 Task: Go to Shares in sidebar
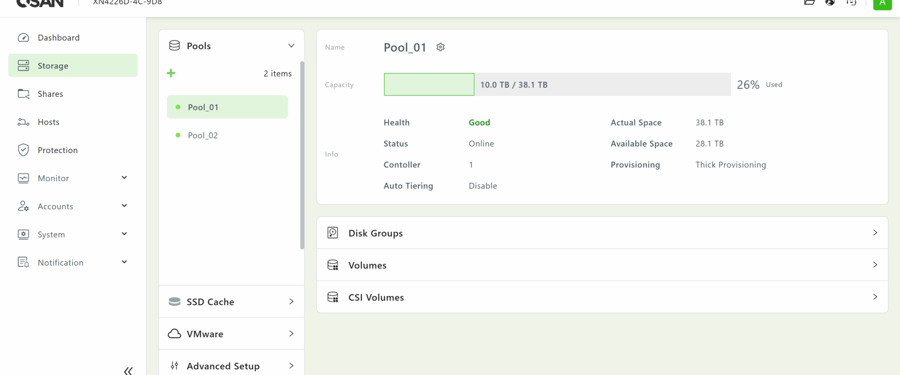(50, 94)
